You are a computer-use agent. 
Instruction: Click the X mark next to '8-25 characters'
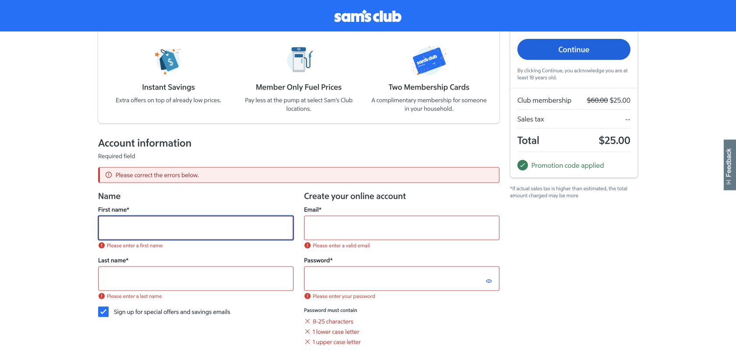(308, 321)
